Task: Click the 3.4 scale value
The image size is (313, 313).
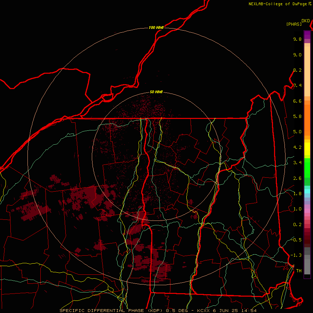Action: pos(297,163)
